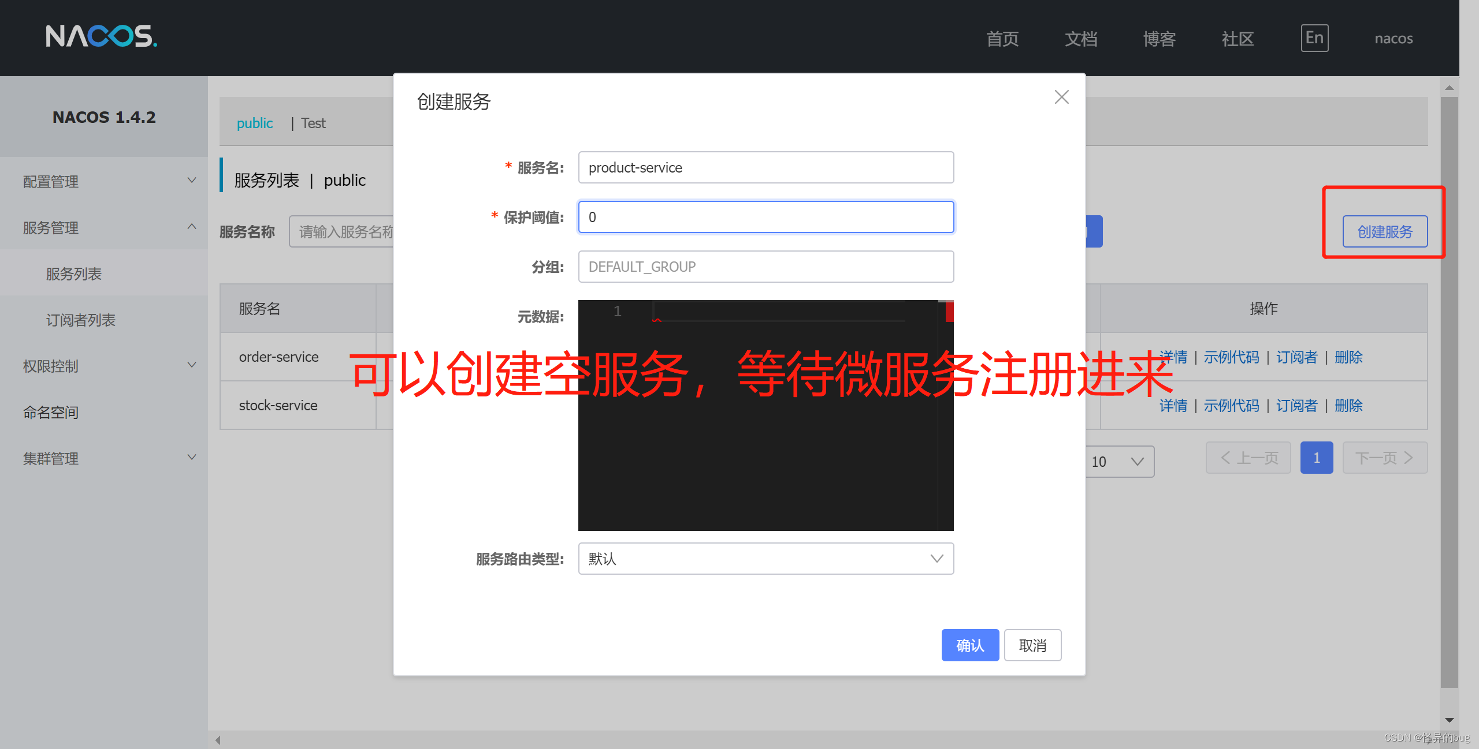Open 示例代码 for stock-service
The height and width of the screenshot is (749, 1479).
point(1231,406)
